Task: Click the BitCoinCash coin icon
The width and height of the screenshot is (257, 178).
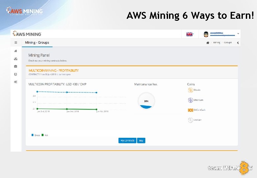Action: [x=190, y=110]
